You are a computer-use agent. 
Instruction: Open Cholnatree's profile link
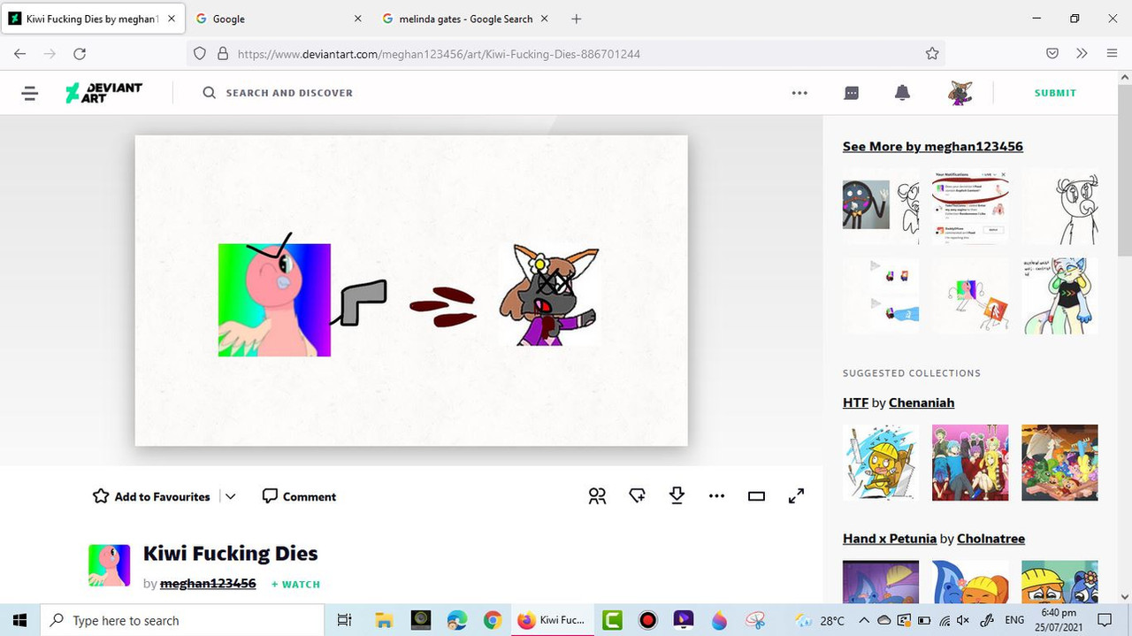tap(992, 539)
